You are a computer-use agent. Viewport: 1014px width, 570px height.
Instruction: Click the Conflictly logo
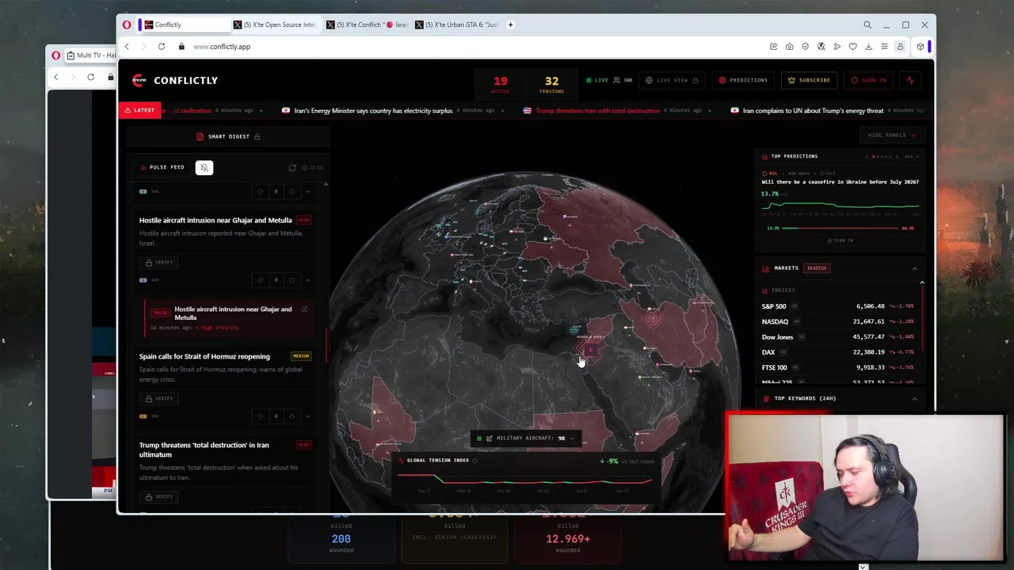pyautogui.click(x=175, y=80)
